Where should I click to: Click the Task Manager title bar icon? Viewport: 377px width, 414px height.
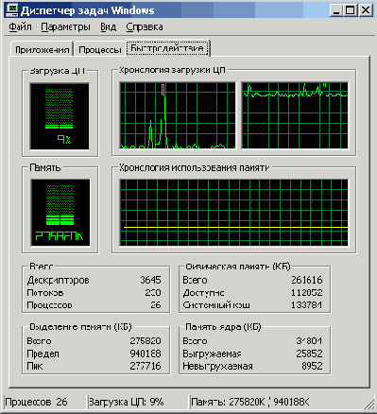coord(12,10)
